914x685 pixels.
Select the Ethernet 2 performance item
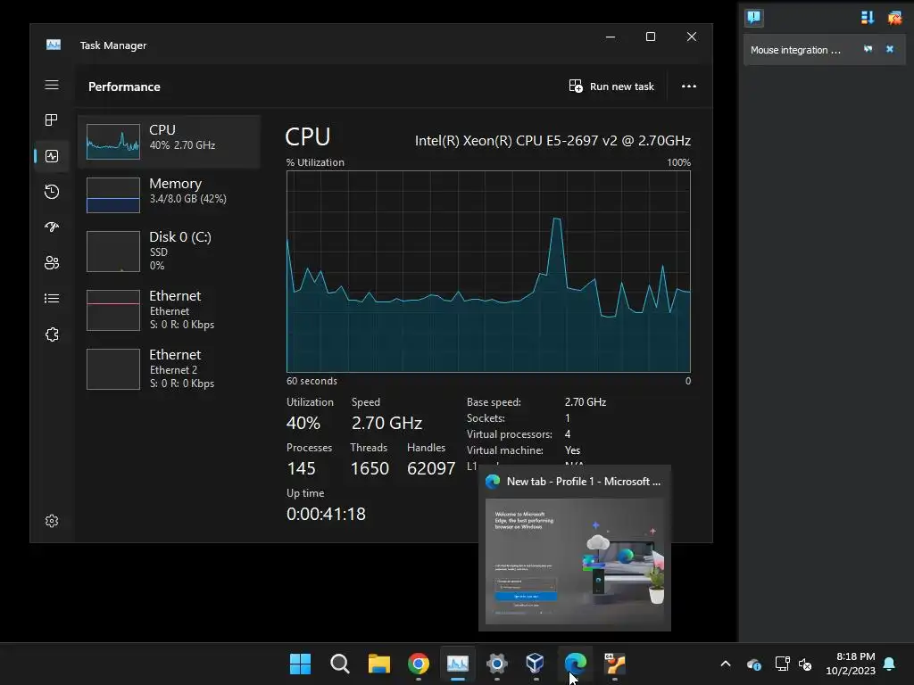(169, 368)
